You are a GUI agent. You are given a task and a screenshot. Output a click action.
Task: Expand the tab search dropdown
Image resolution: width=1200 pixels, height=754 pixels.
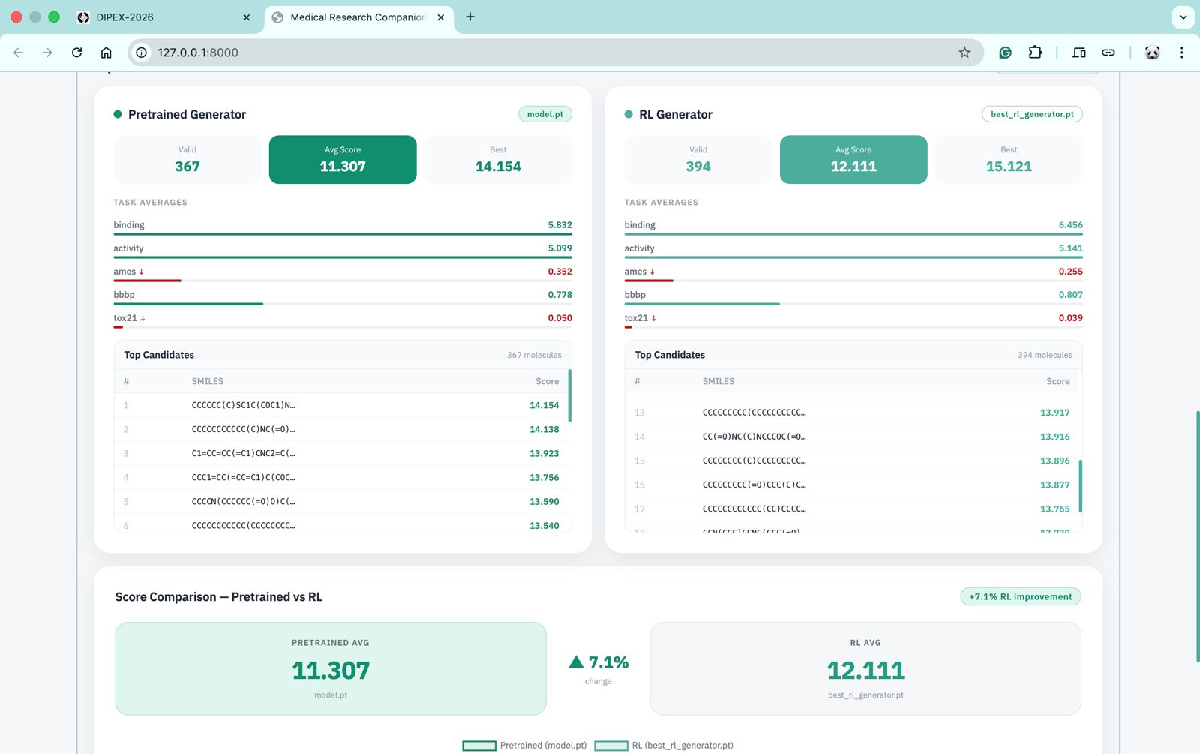[1183, 17]
